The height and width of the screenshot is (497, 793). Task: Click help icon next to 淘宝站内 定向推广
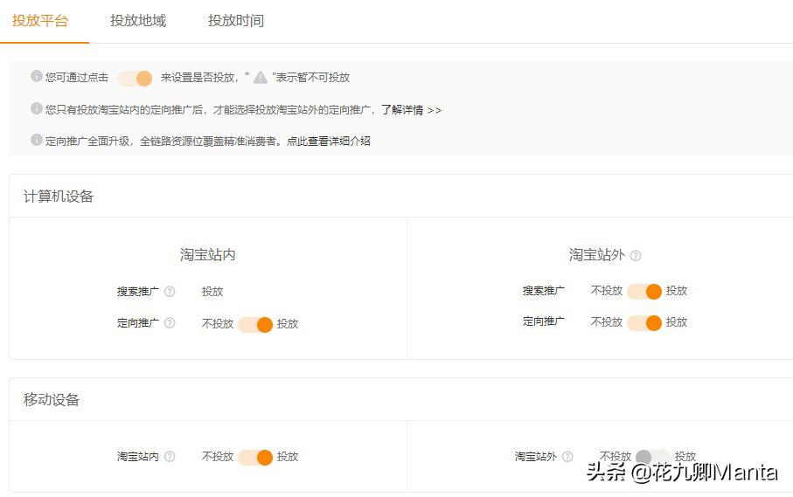coord(170,323)
